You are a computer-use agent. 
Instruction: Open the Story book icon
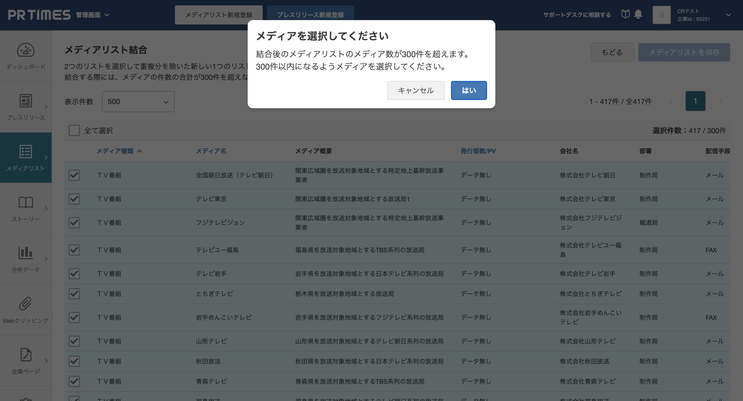(26, 202)
